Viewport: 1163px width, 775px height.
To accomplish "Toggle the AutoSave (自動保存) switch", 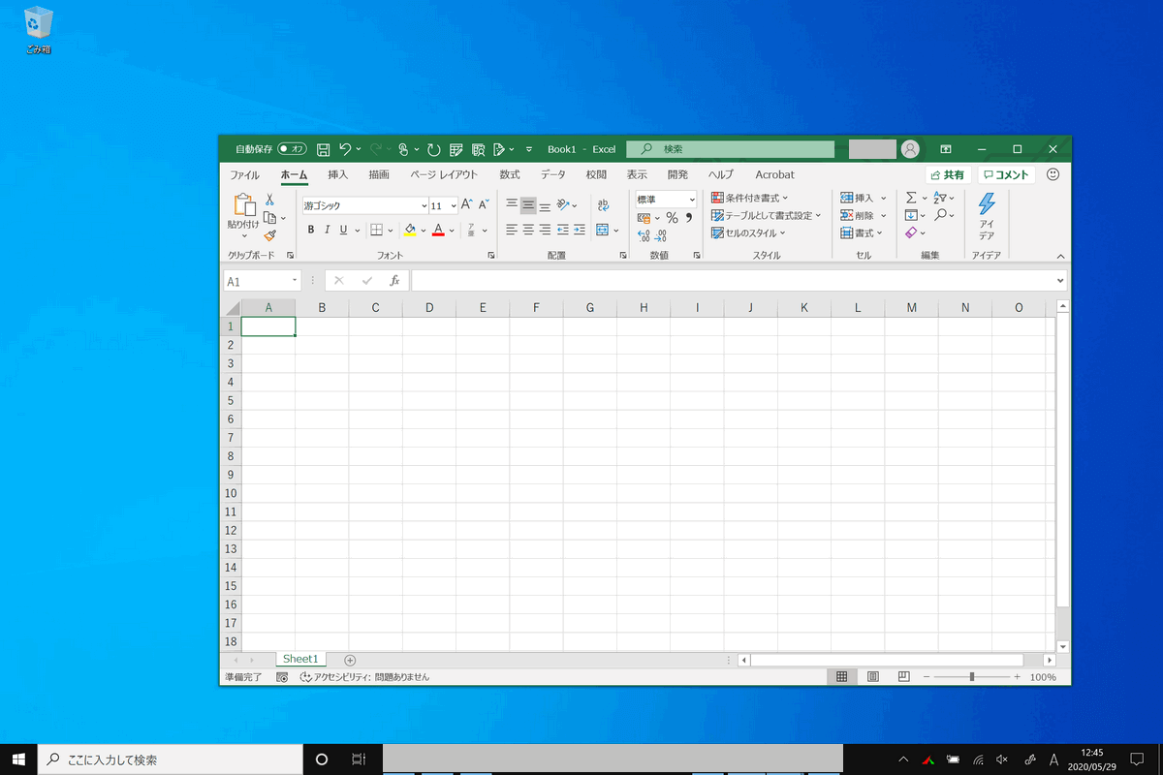I will (292, 149).
